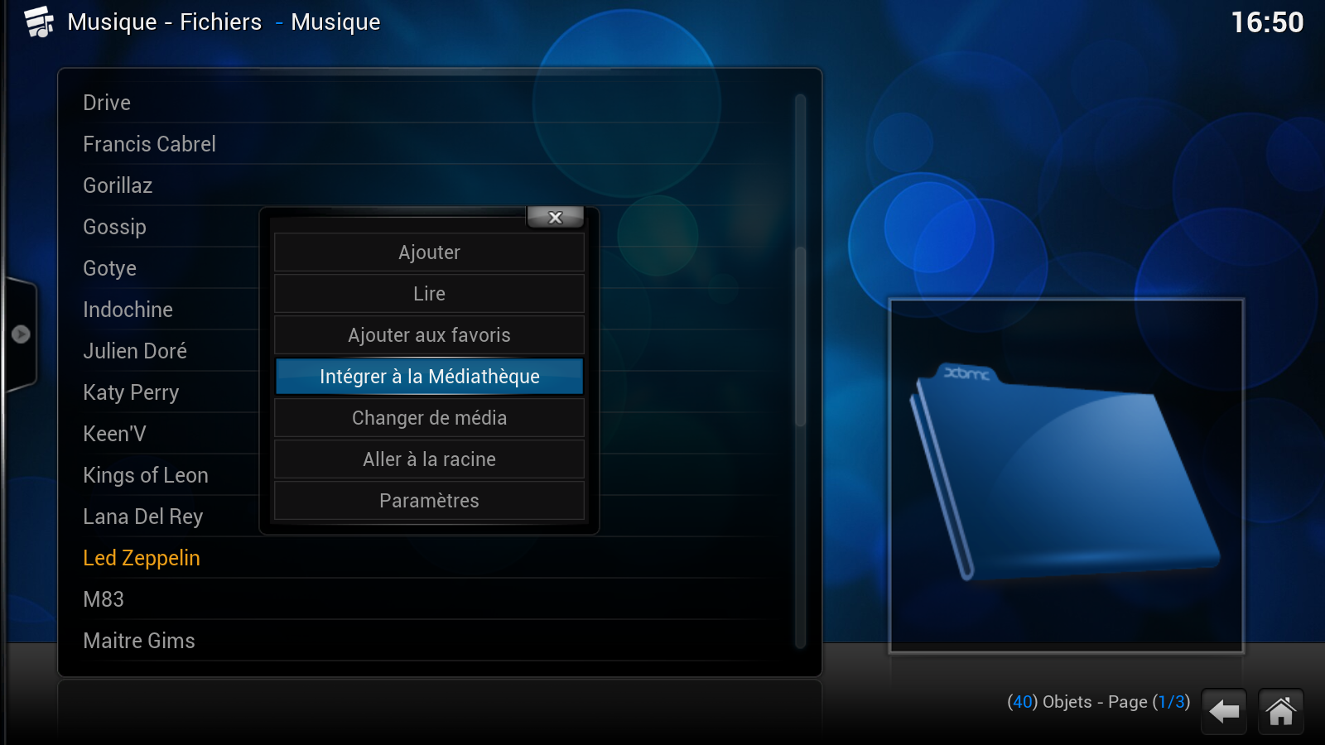1325x745 pixels.
Task: Open the Maitre Gims folder
Action: coord(139,641)
